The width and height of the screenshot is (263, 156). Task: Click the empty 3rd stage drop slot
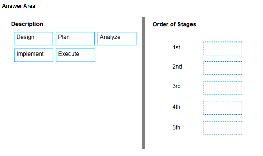click(222, 88)
